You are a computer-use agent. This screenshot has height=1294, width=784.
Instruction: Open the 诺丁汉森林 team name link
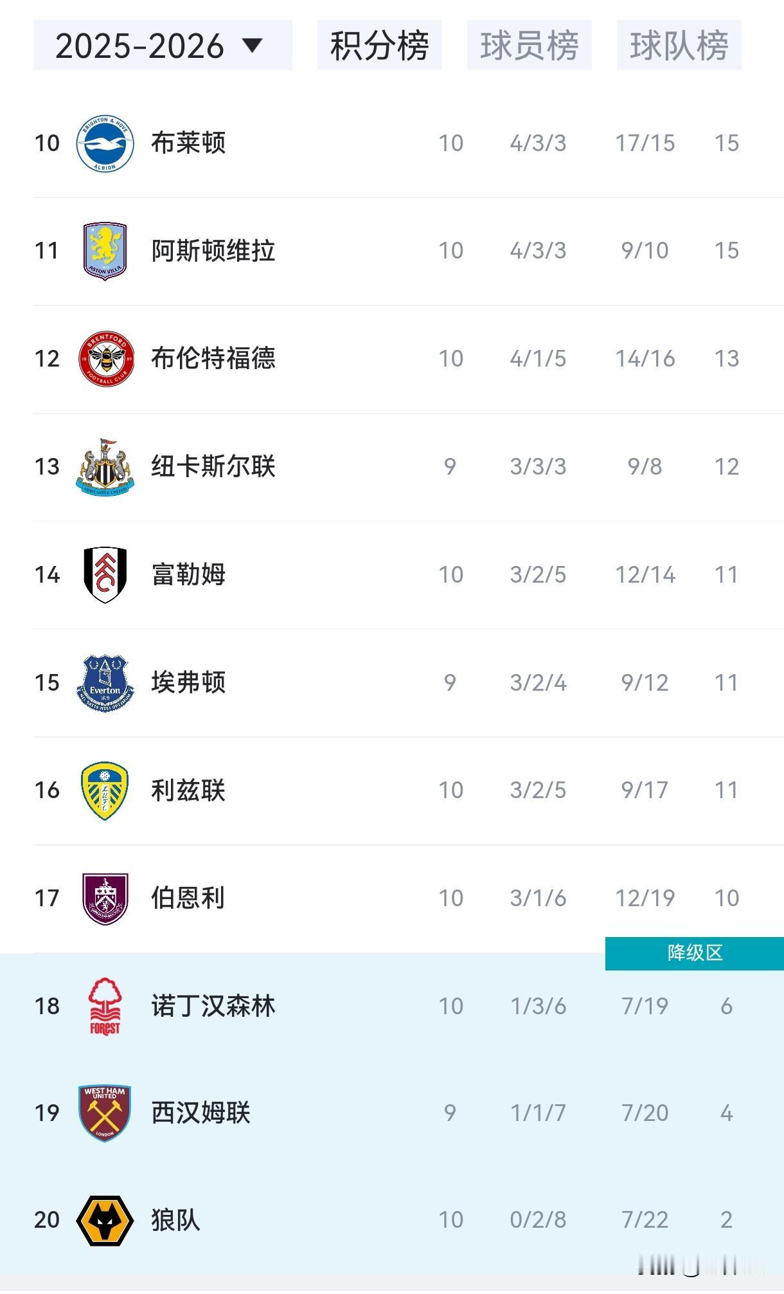[213, 1006]
